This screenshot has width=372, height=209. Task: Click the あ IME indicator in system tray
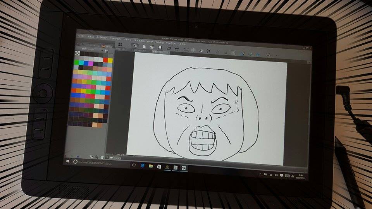(293, 176)
